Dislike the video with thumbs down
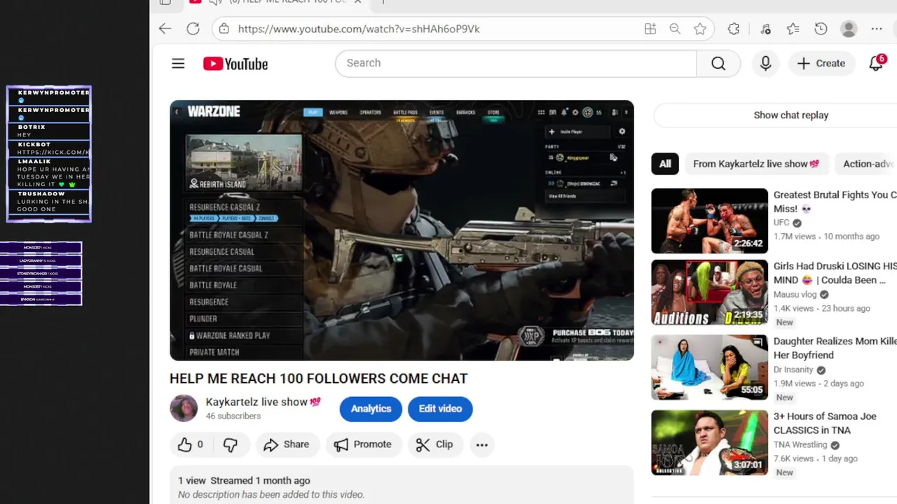This screenshot has height=504, width=897. point(231,444)
